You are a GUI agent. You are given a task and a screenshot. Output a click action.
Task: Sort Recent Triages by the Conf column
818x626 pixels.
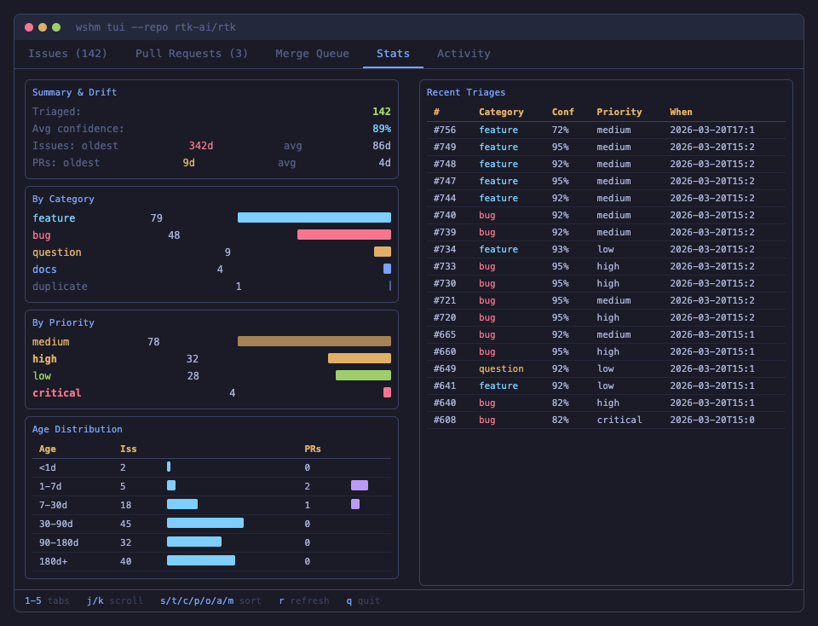(x=562, y=112)
